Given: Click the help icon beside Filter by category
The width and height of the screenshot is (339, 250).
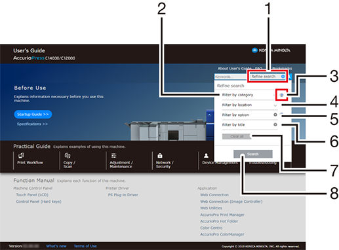Looking at the screenshot, I should coord(281,95).
